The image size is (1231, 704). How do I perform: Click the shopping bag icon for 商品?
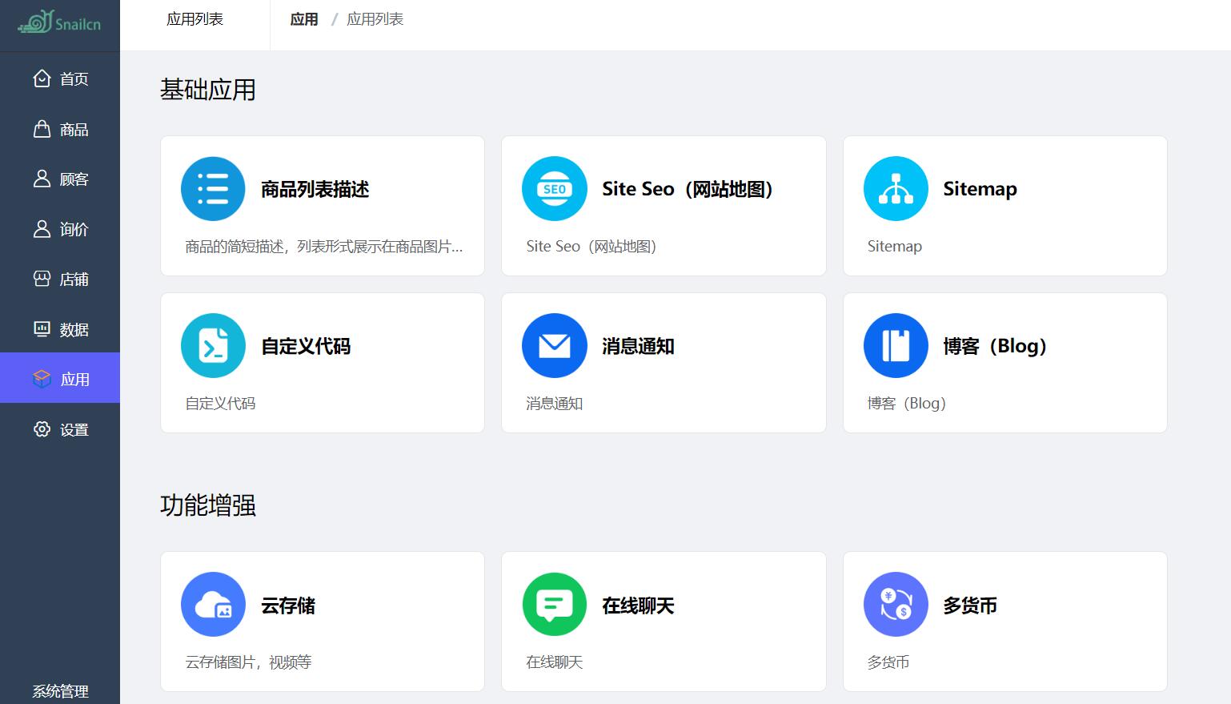(x=42, y=128)
